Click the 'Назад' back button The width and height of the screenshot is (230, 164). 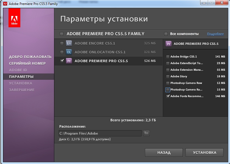164,152
